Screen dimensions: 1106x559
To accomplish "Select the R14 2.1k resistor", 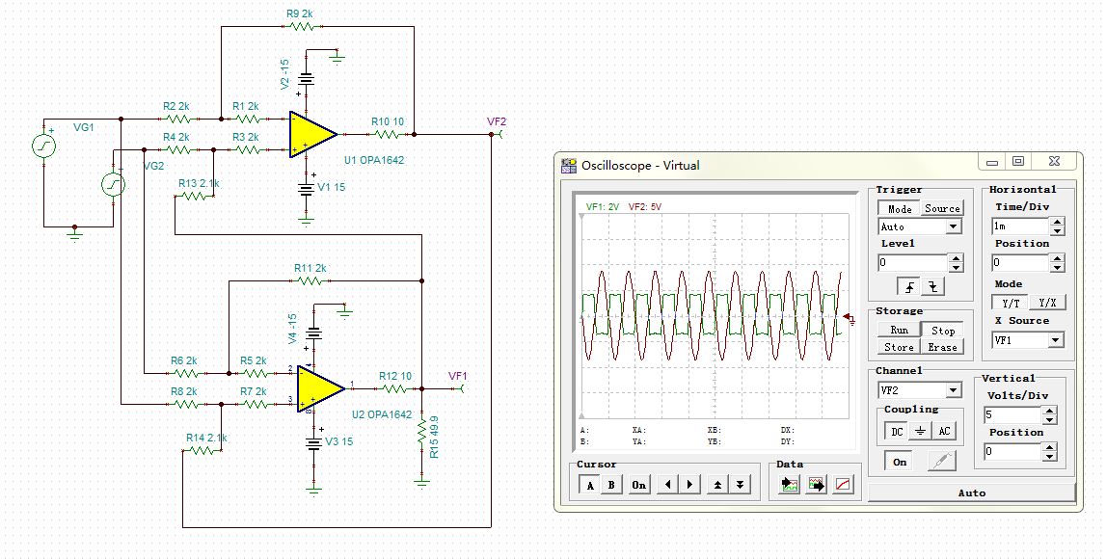I will [x=202, y=450].
